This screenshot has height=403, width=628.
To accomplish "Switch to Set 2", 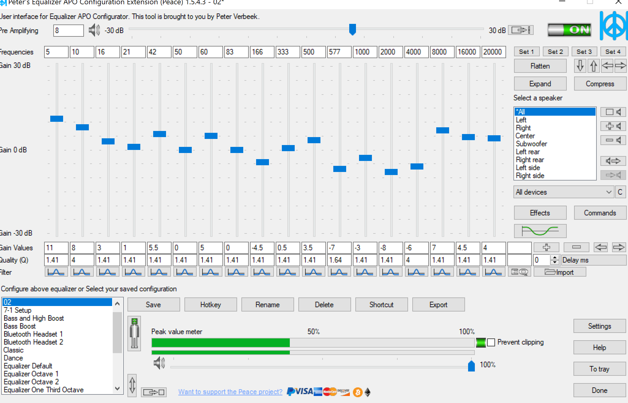I will [555, 52].
